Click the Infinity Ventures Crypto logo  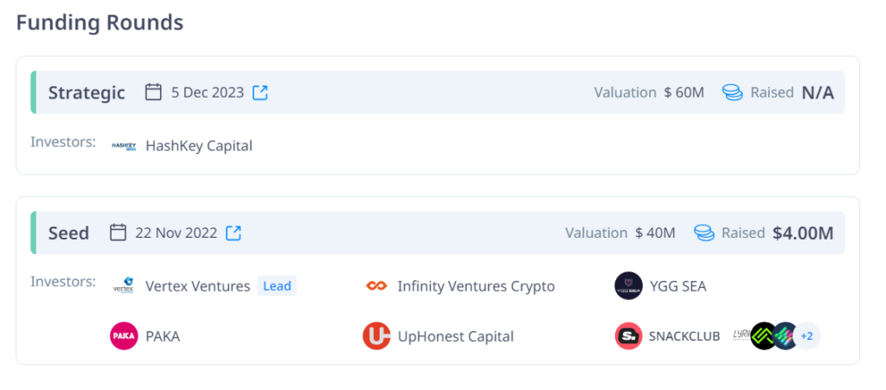[376, 286]
